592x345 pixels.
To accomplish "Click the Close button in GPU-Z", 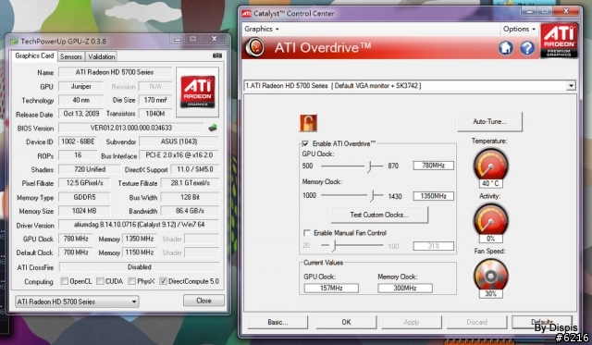I will (x=203, y=301).
